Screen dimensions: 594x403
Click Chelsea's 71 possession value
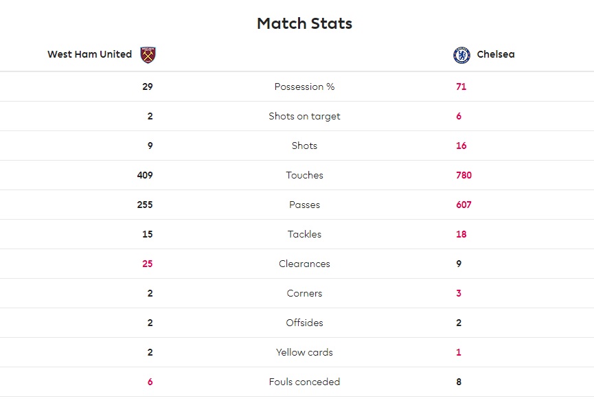point(461,87)
